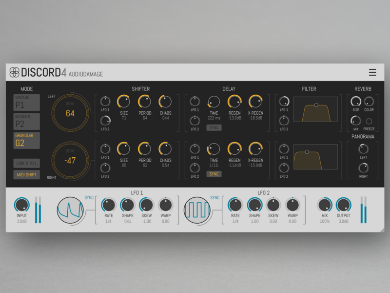Viewport: 390px width, 293px height.
Task: Click right filter LFO 2 amount knob
Action: pyautogui.click(x=284, y=168)
